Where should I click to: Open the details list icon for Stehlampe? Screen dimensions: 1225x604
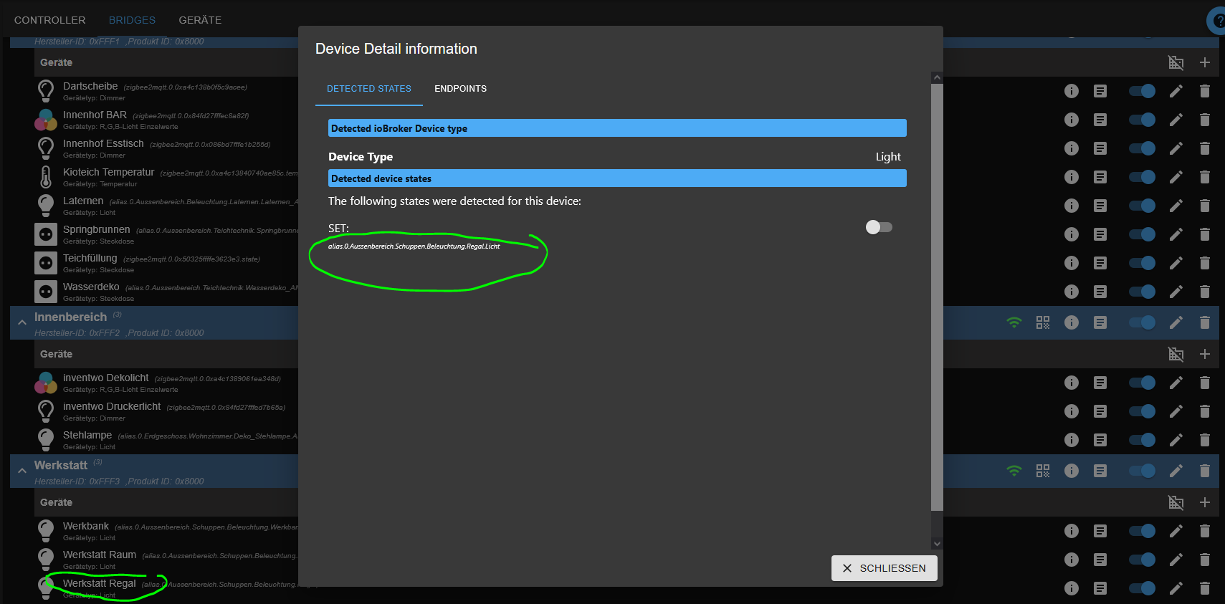coord(1100,440)
